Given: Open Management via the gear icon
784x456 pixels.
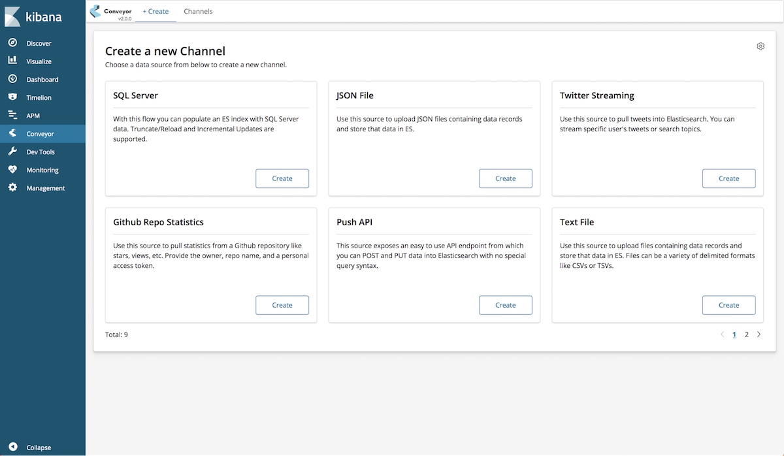Looking at the screenshot, I should pyautogui.click(x=12, y=187).
